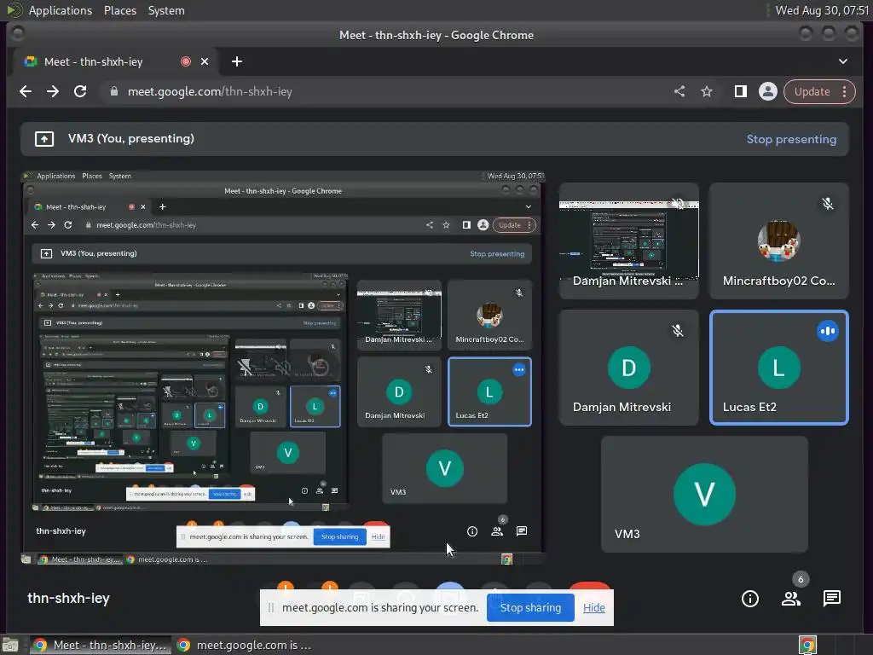Click the recording indicator on the Meet tab

point(186,61)
